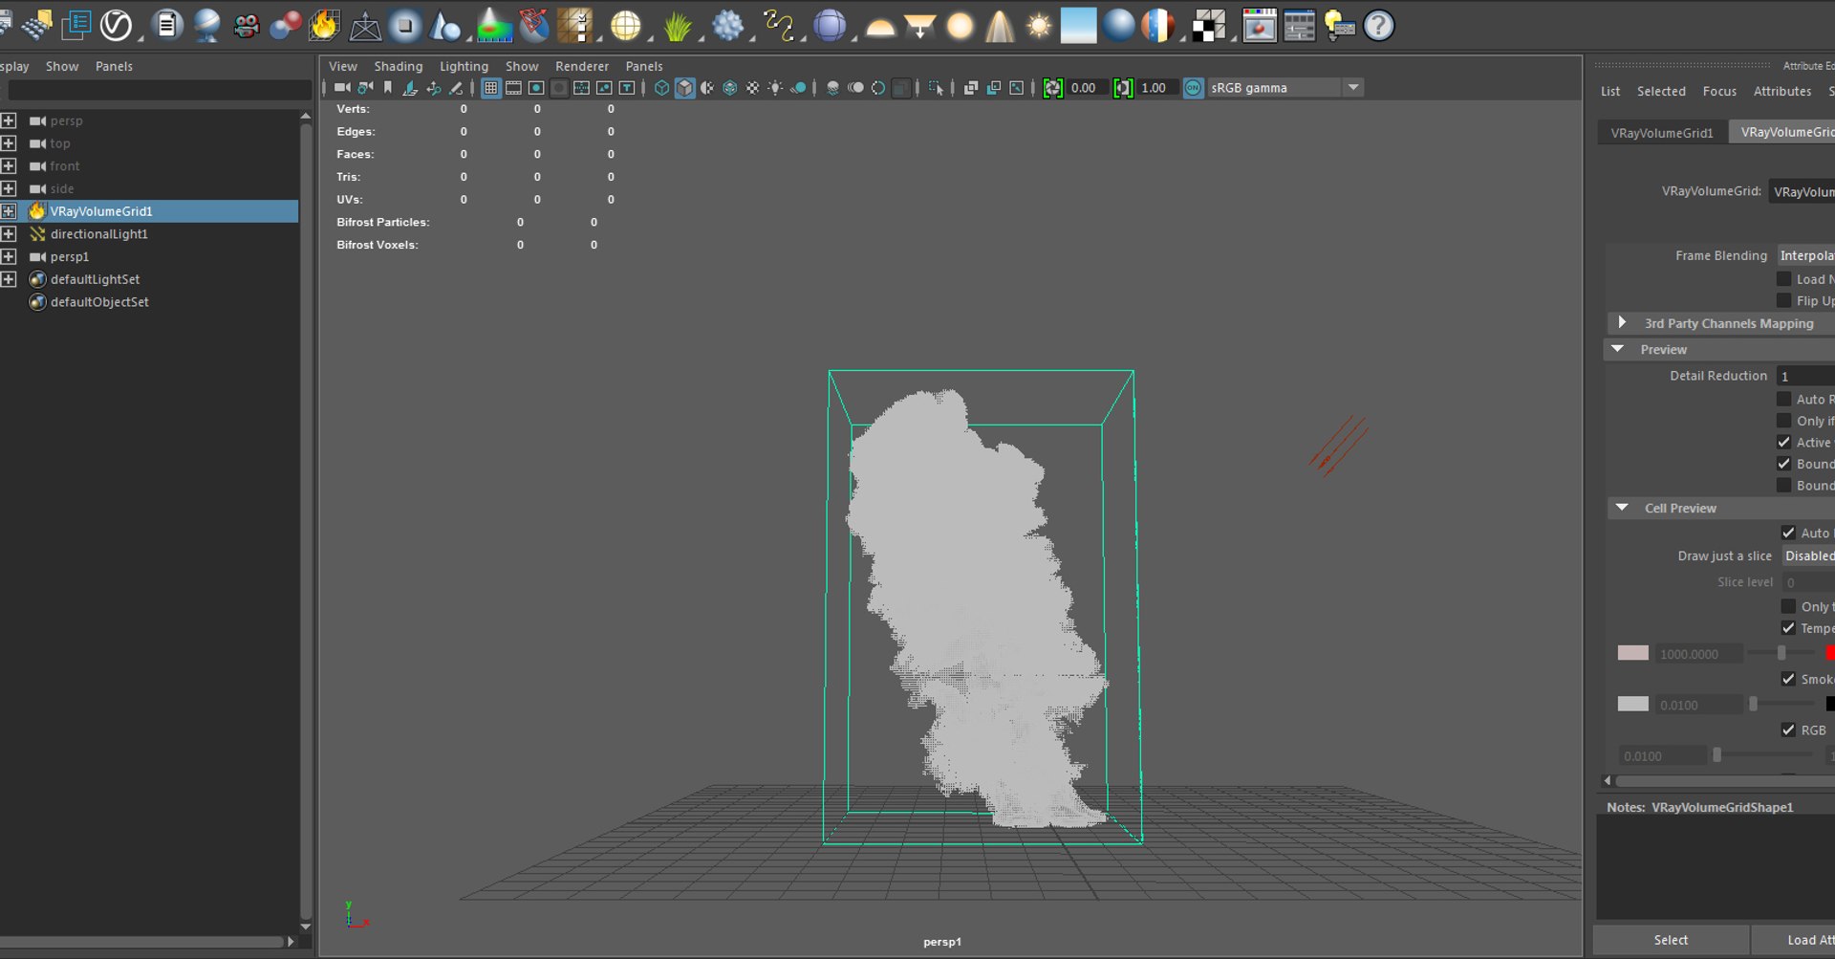Open the viewport Shading menu
The width and height of the screenshot is (1835, 959).
(x=399, y=66)
